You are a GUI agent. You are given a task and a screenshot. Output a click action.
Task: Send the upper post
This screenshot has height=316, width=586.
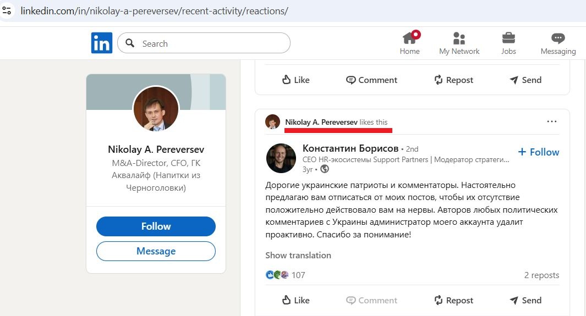tap(525, 80)
